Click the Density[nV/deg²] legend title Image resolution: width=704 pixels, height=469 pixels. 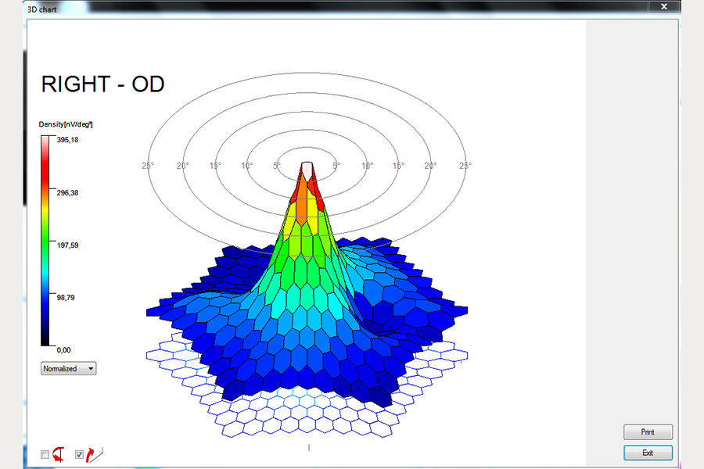click(66, 124)
